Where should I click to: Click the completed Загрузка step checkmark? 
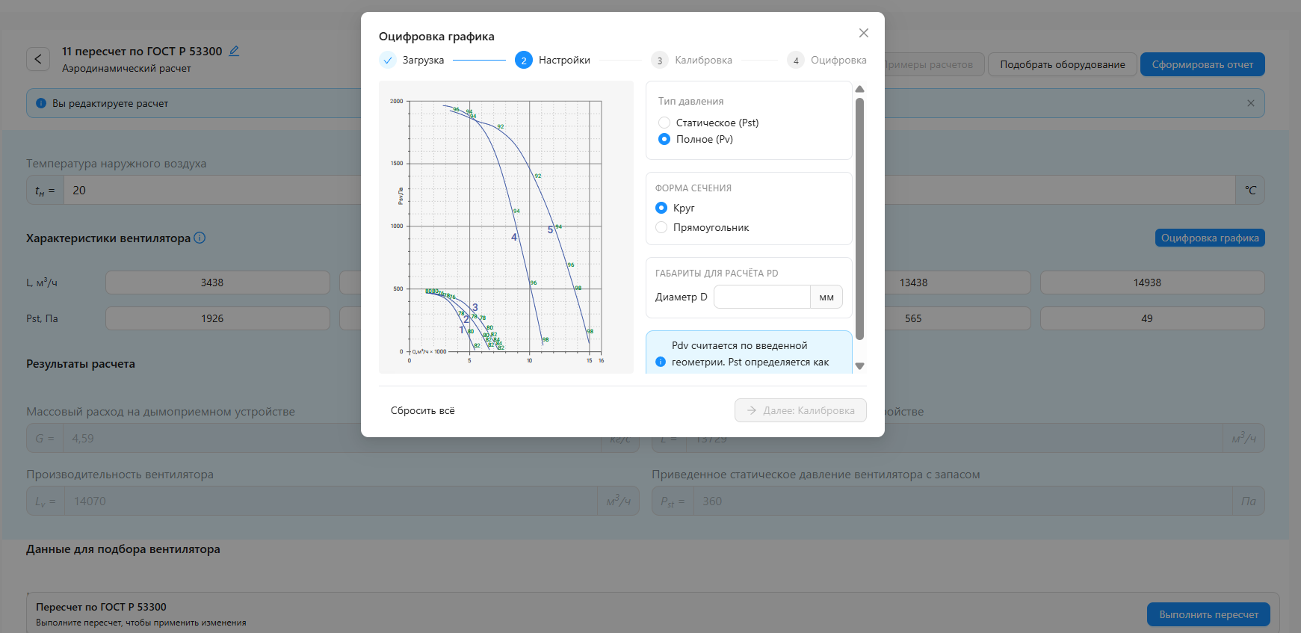pyautogui.click(x=388, y=61)
